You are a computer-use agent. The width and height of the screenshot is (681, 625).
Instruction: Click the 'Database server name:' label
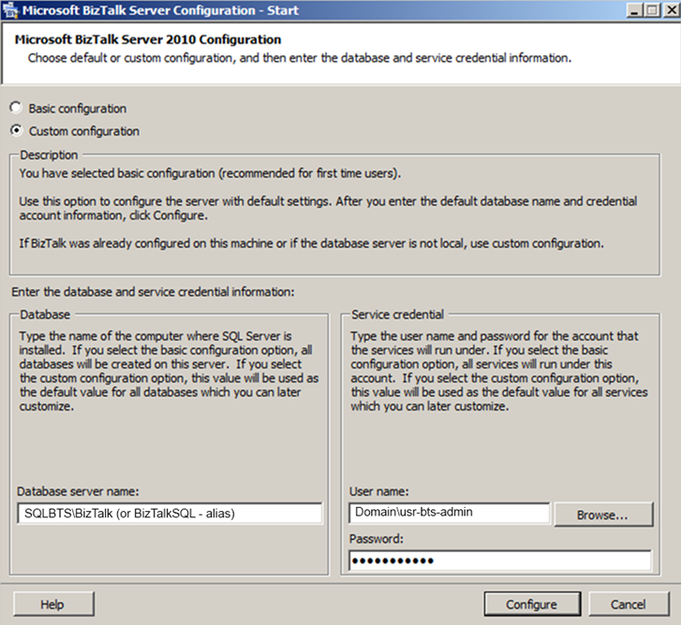(x=78, y=490)
